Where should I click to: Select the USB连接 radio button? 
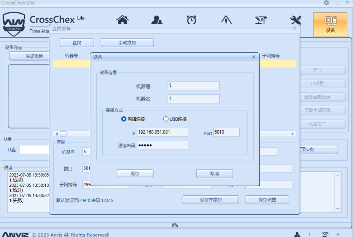pyautogui.click(x=166, y=119)
